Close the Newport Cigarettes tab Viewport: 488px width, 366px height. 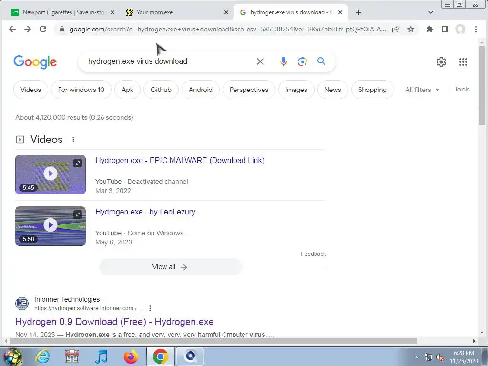[112, 12]
